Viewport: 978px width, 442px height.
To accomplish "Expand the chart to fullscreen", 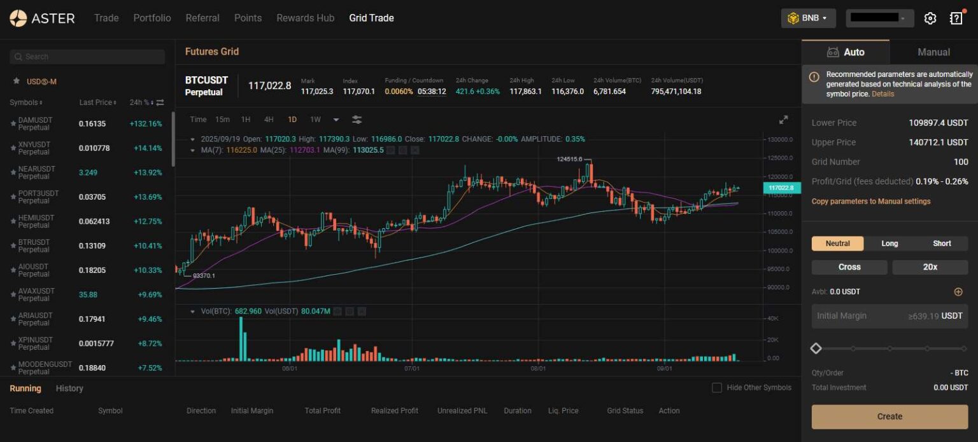I will pos(783,119).
